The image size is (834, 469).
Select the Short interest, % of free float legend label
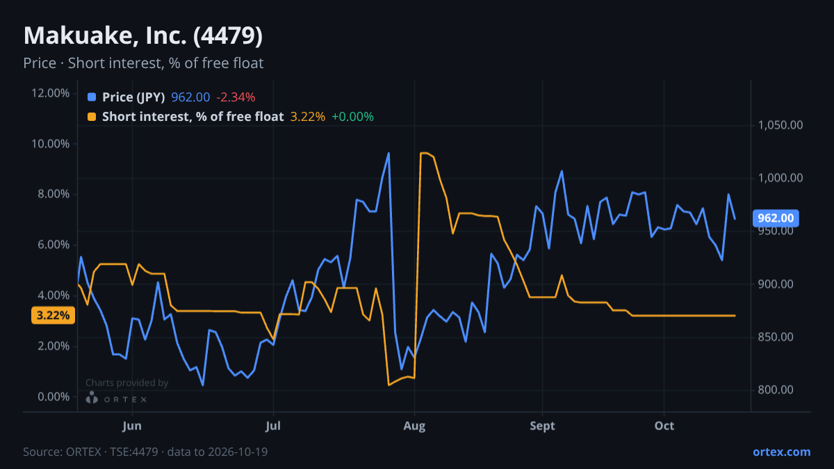pyautogui.click(x=193, y=117)
